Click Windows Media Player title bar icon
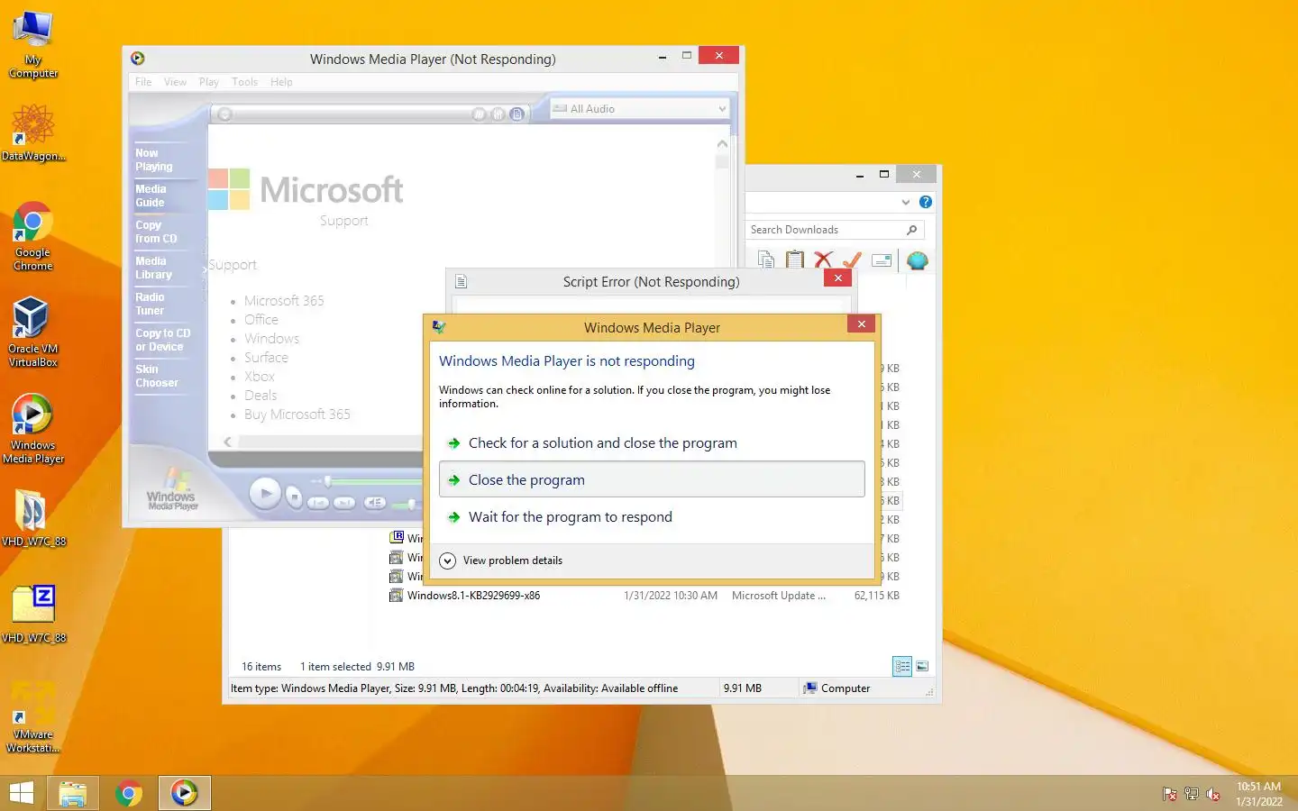This screenshot has width=1298, height=811. 138,59
